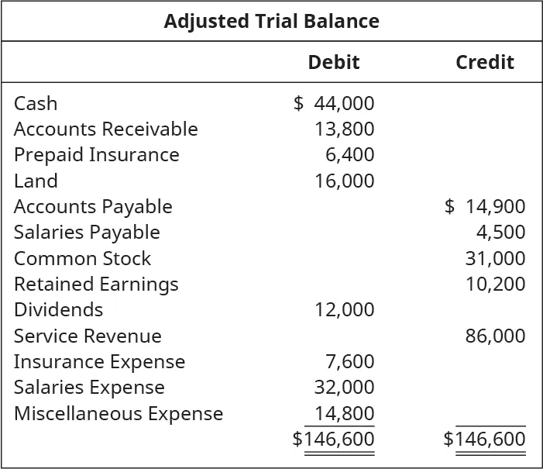The image size is (543, 469).
Task: Click the Retained Earnings credit 10,200
Action: coord(495,285)
